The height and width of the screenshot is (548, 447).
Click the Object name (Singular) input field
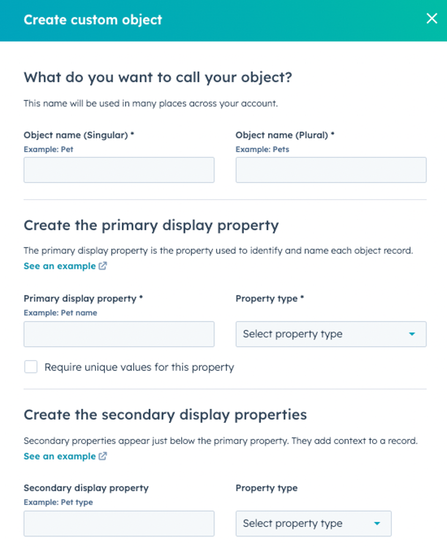click(x=118, y=170)
